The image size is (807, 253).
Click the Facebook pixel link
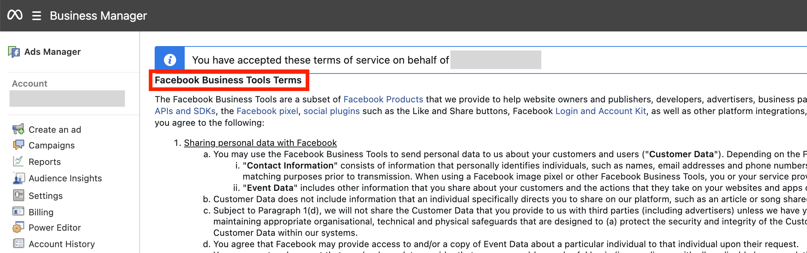[267, 111]
